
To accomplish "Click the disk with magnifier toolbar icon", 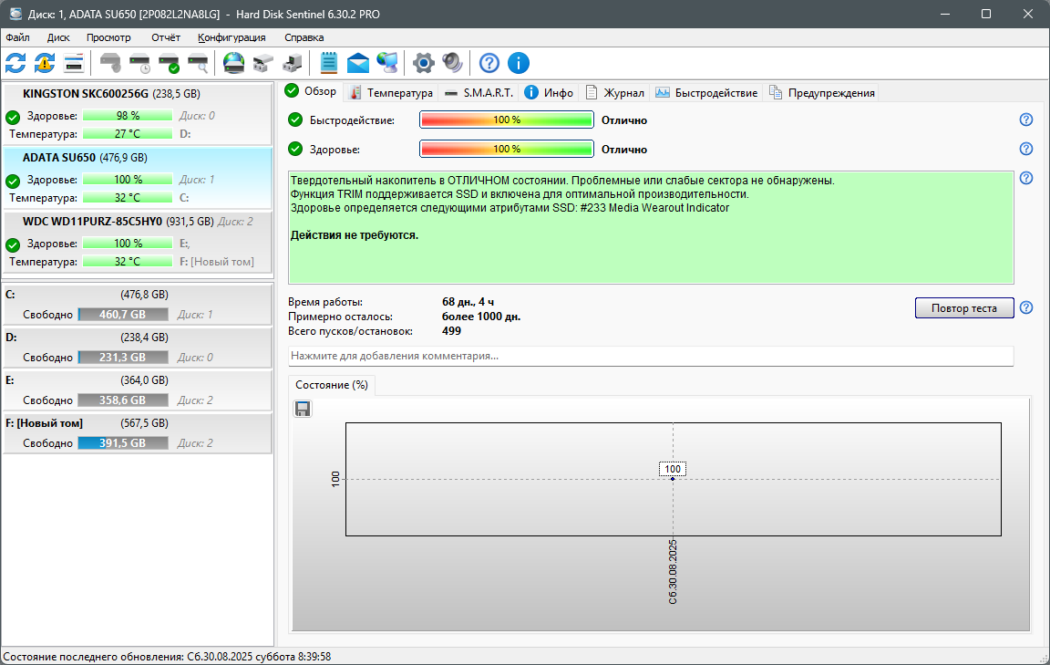I will coord(198,63).
